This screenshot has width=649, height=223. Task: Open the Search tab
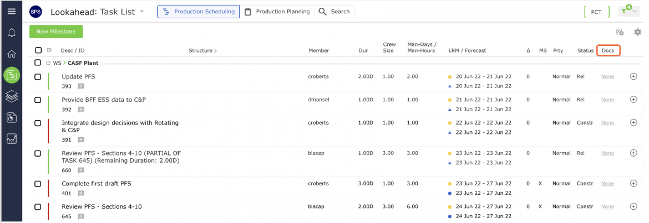tap(334, 12)
